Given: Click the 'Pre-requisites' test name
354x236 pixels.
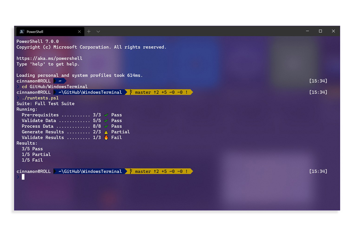Looking at the screenshot, I should 40,115.
